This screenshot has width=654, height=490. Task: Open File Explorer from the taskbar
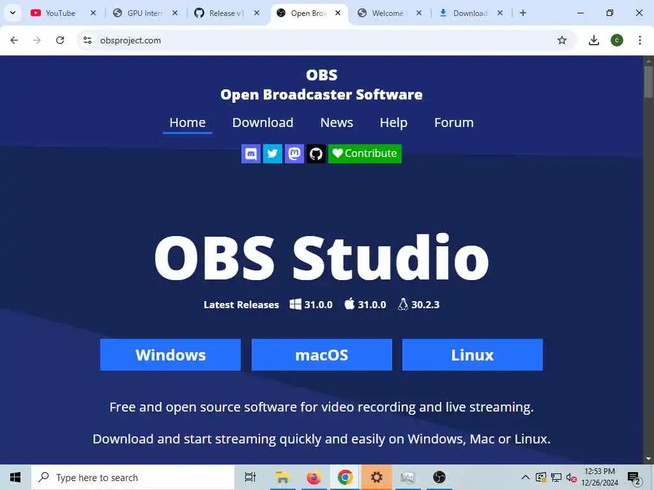click(282, 477)
